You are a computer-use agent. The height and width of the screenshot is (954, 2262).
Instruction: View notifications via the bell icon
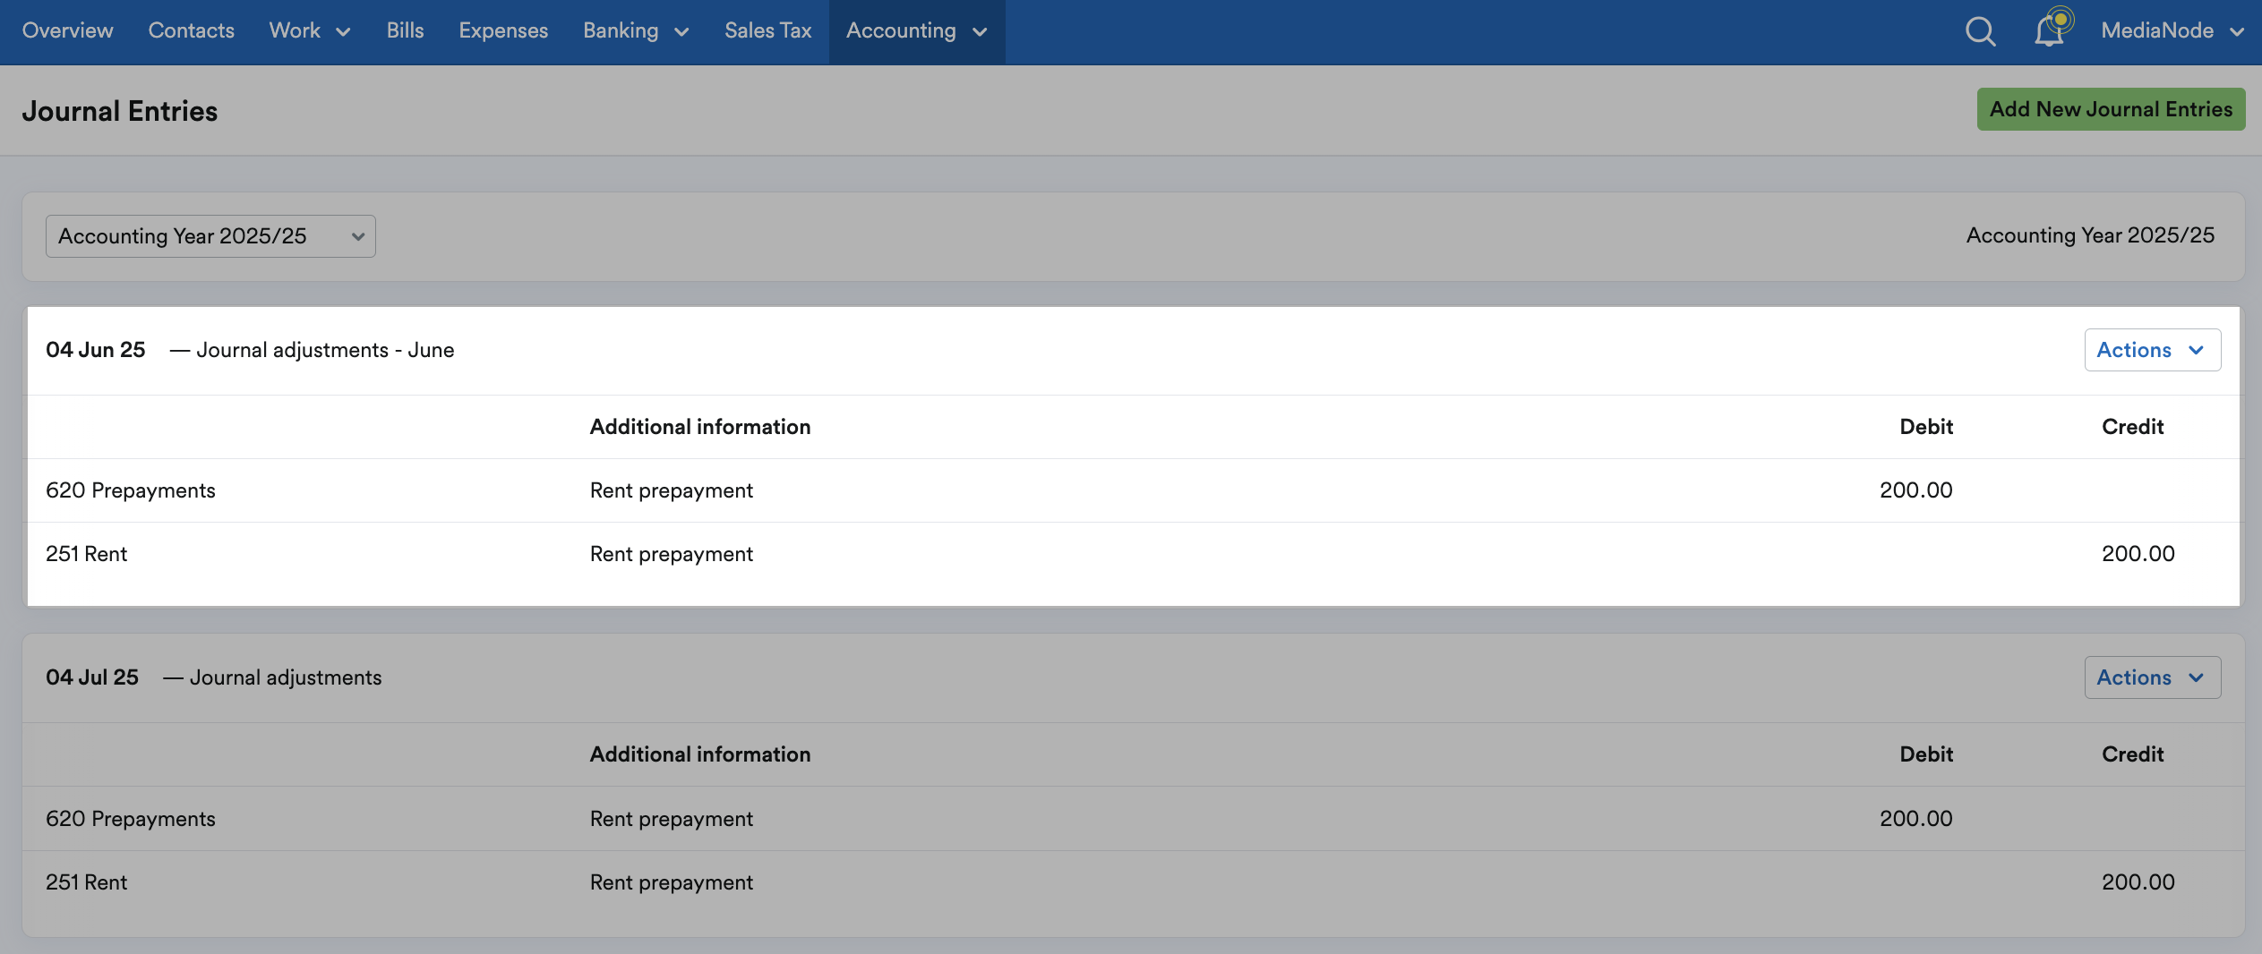pyautogui.click(x=2052, y=30)
